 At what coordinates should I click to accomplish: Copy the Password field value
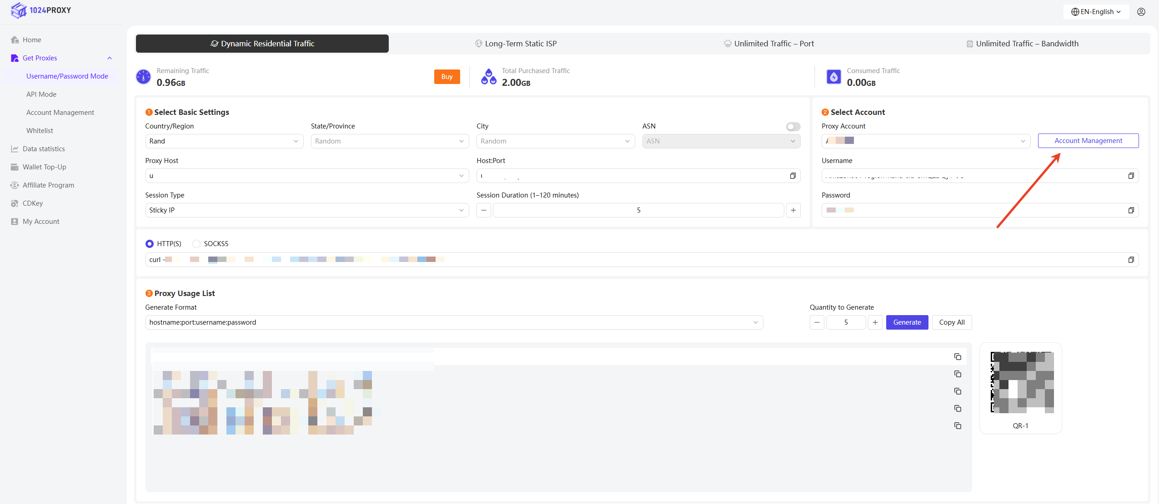1131,210
